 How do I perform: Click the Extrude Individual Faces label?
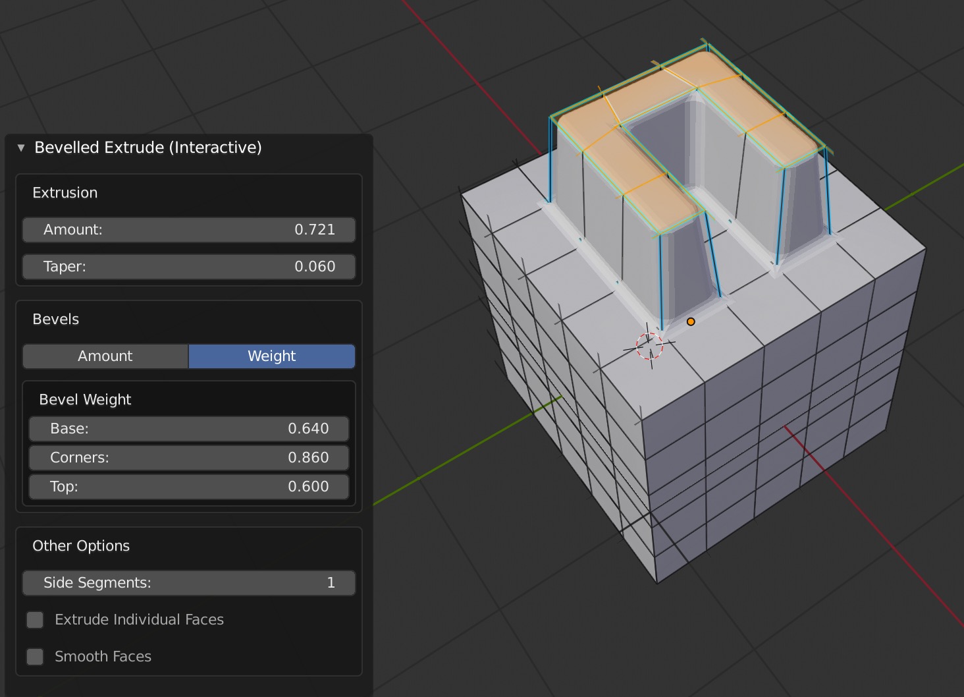click(139, 619)
